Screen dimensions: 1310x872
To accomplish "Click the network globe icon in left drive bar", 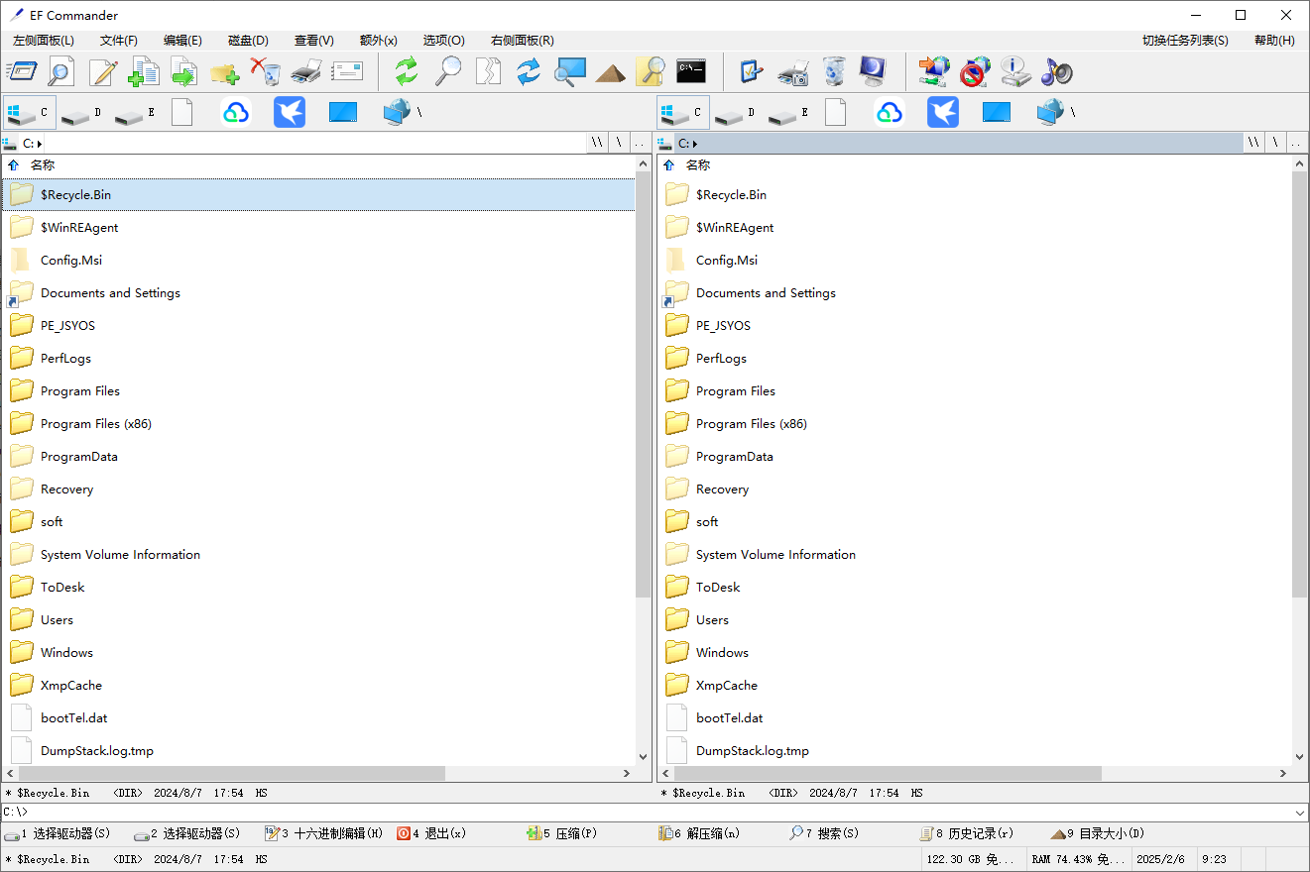I will pos(398,112).
